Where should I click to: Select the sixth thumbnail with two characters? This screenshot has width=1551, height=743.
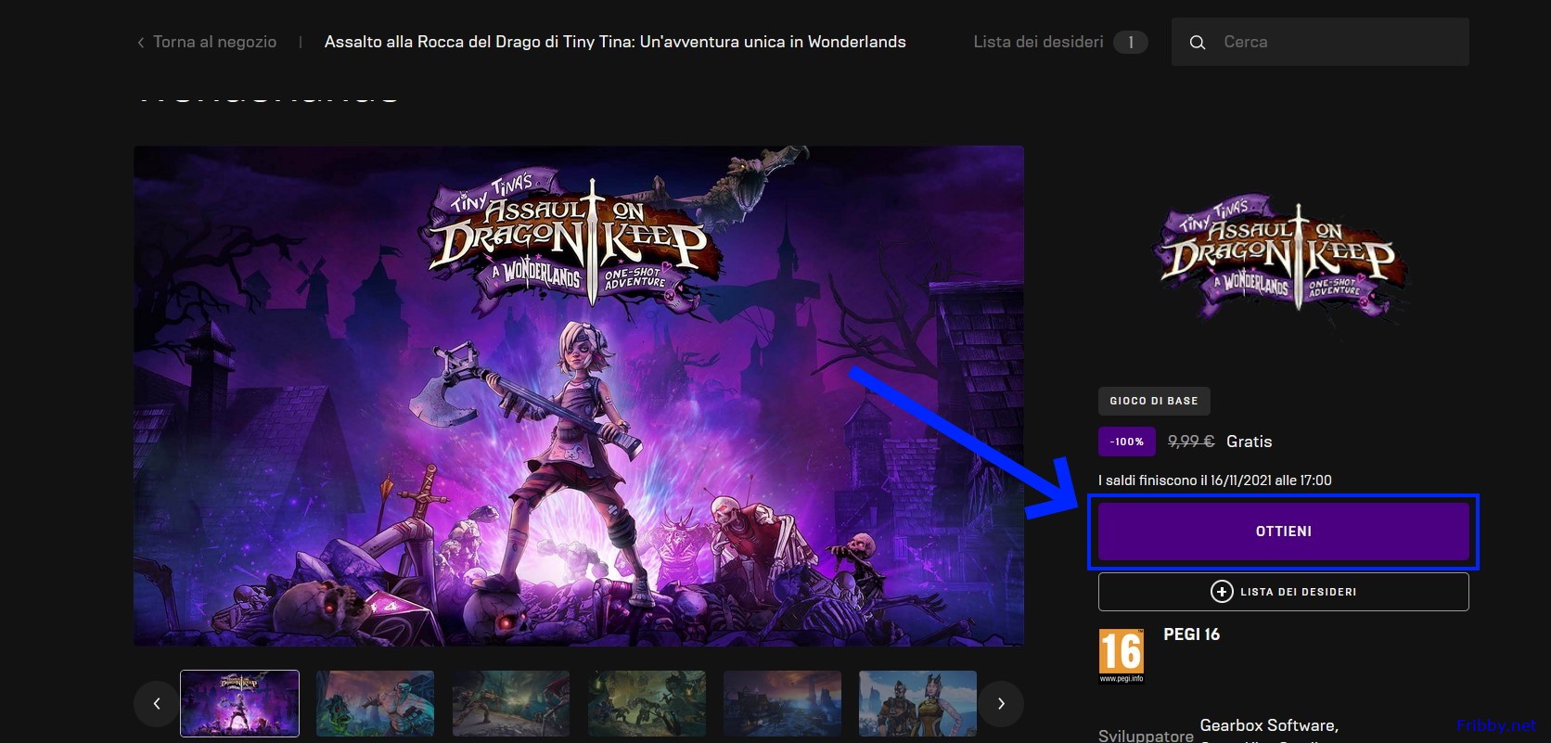pyautogui.click(x=917, y=703)
